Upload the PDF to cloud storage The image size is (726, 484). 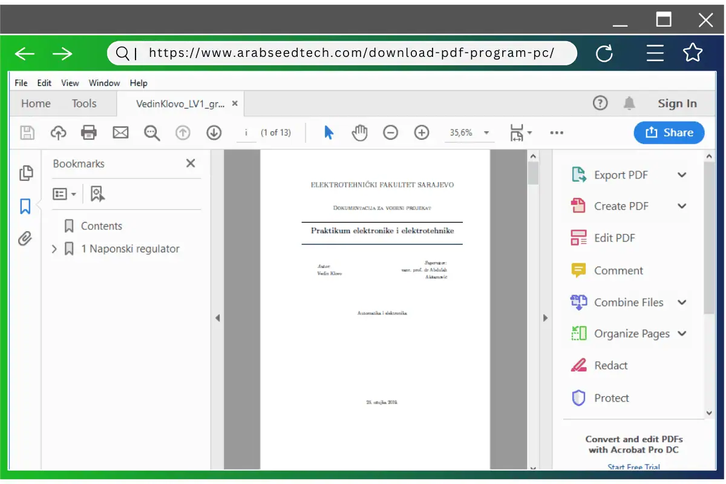click(x=58, y=132)
